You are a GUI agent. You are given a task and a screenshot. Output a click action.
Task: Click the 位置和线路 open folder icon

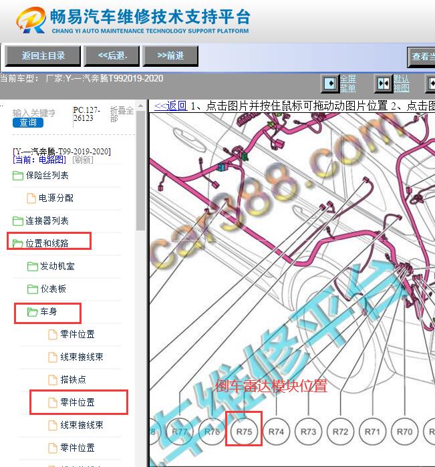(18, 244)
